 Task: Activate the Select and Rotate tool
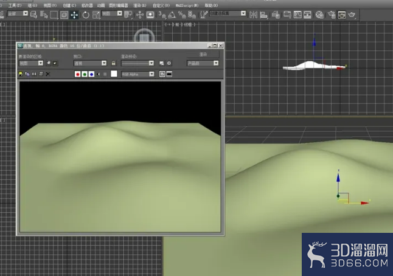[x=86, y=15]
